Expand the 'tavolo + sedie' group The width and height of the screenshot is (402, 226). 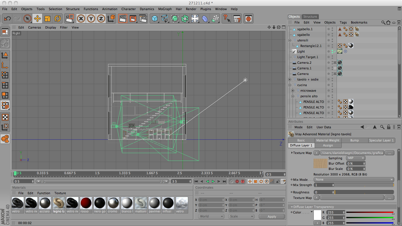[290, 80]
